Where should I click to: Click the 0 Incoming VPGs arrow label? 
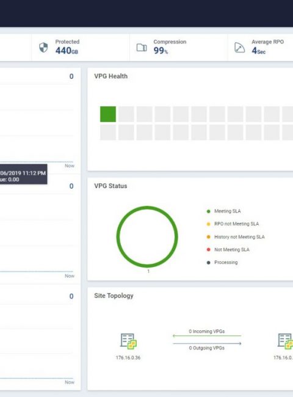coord(207,332)
